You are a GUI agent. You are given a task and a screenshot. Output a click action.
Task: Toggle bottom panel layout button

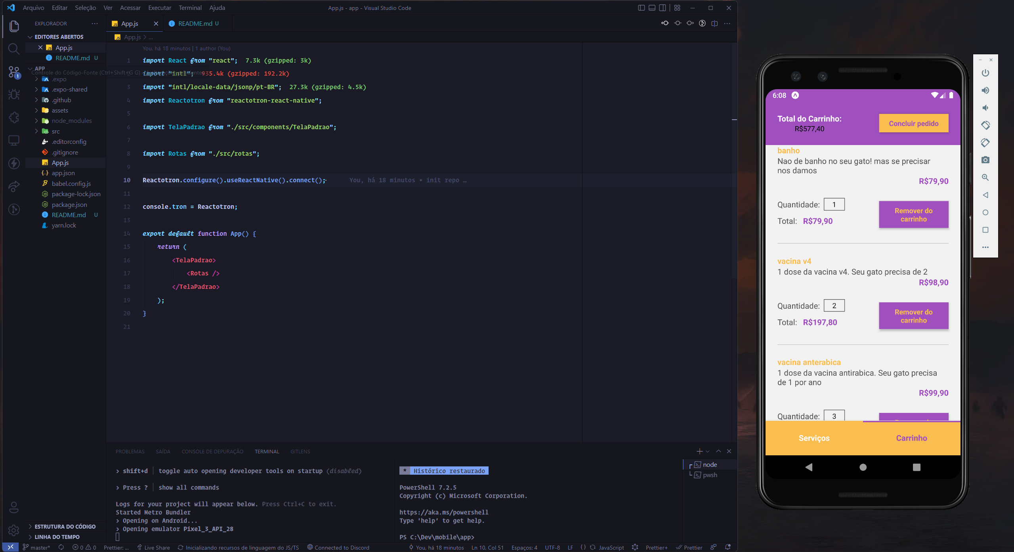652,8
